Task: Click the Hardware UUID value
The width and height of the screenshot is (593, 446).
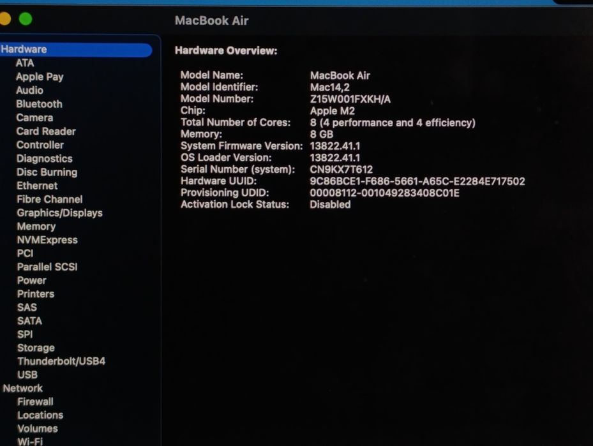Action: tap(417, 181)
